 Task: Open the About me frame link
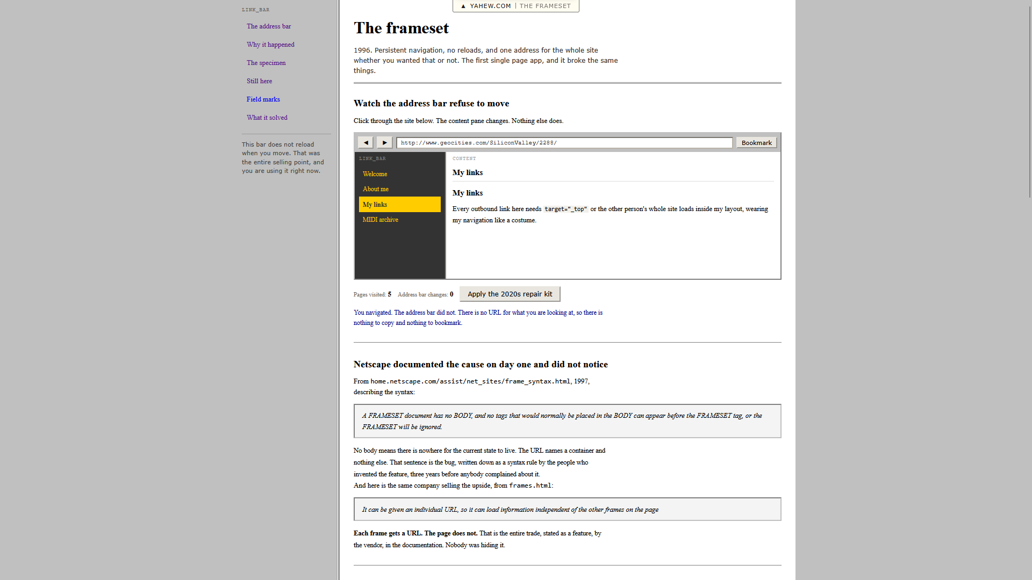click(375, 189)
